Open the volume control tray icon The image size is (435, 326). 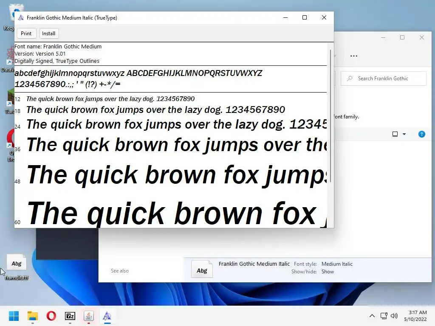click(394, 316)
